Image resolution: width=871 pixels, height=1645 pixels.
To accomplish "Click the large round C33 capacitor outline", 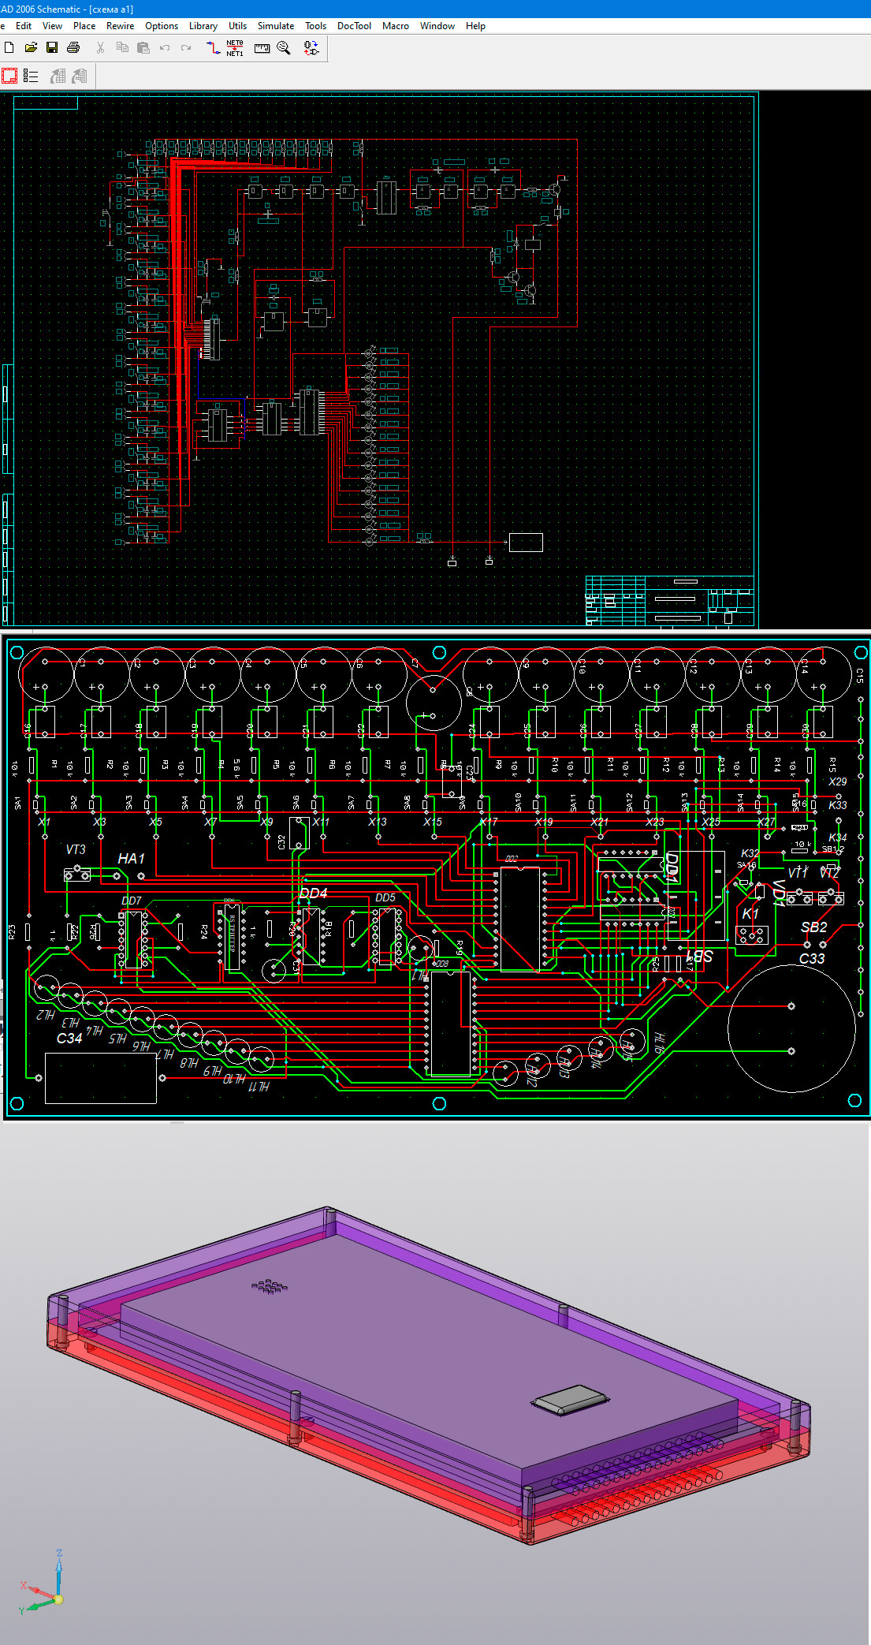I will pos(791,1028).
